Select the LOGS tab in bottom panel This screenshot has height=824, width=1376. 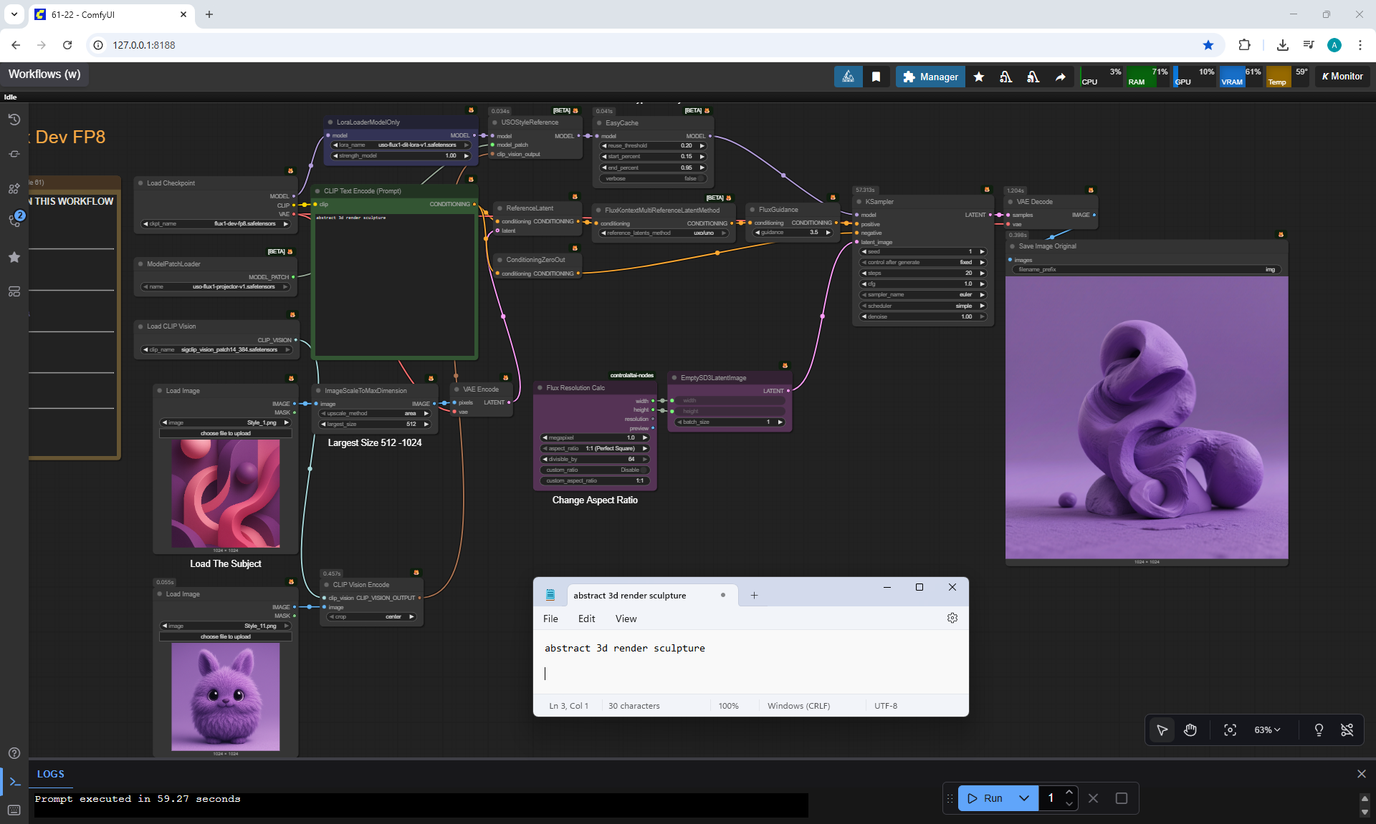(50, 774)
